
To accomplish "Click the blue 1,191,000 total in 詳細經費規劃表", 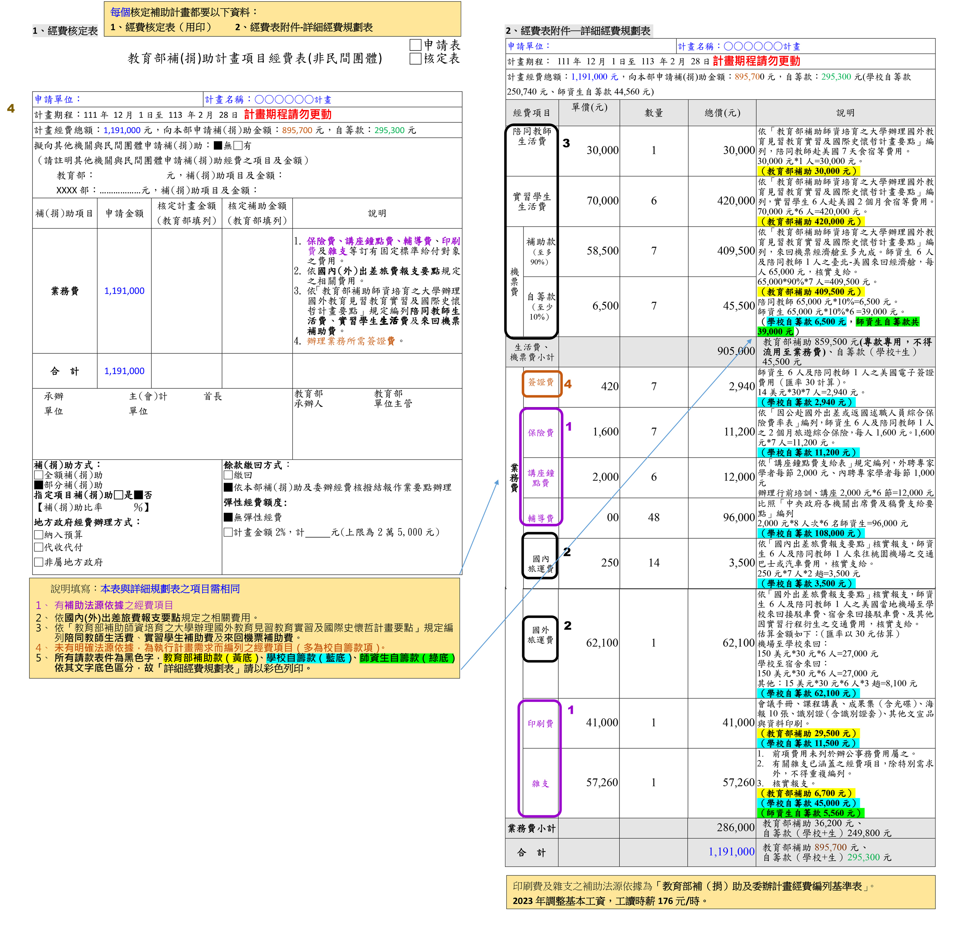I will 732,852.
